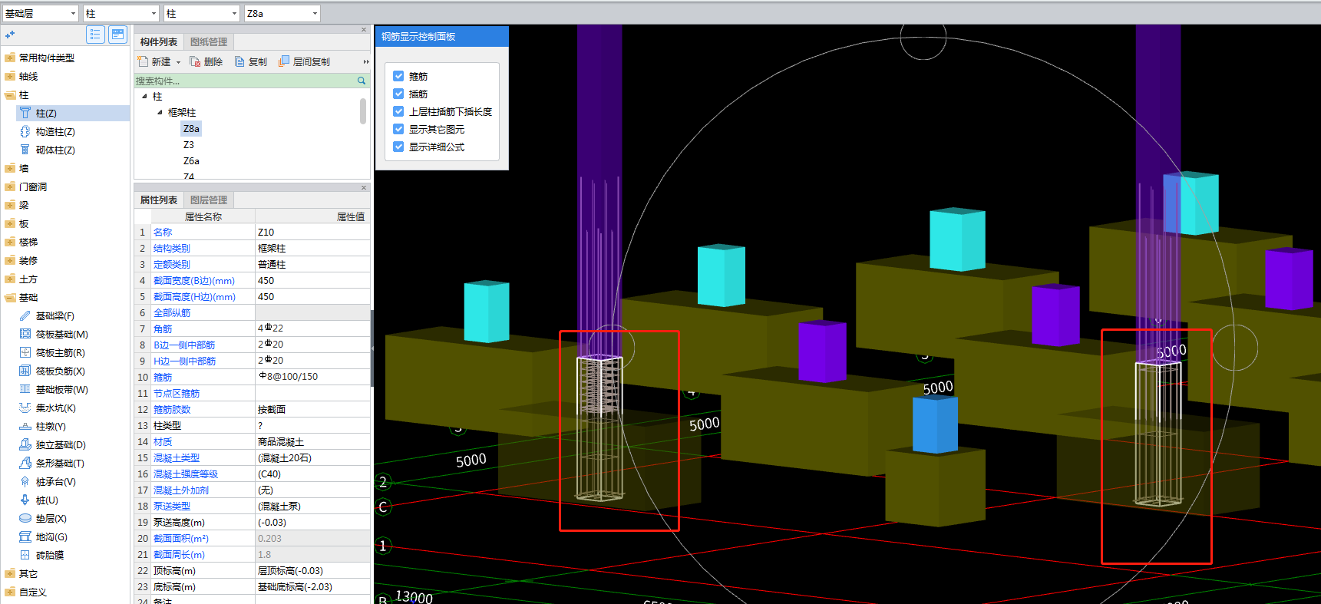
Task: Choose the 地沟(G) trench icon
Action: pos(25,536)
